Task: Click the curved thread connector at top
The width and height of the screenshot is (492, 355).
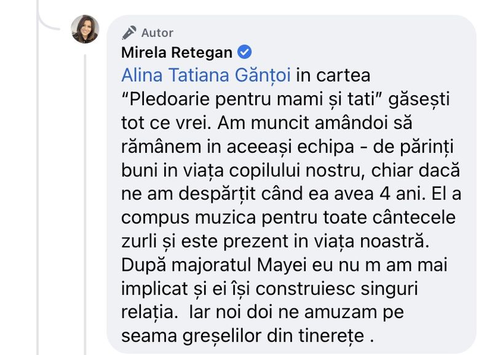Action: point(50,17)
